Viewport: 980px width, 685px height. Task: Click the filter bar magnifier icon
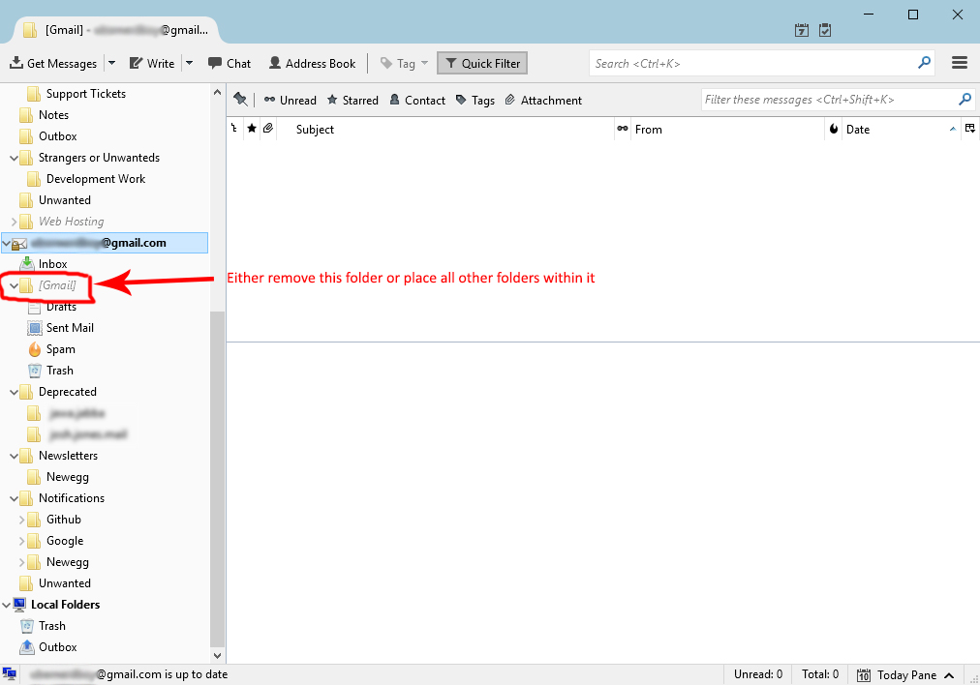point(965,100)
